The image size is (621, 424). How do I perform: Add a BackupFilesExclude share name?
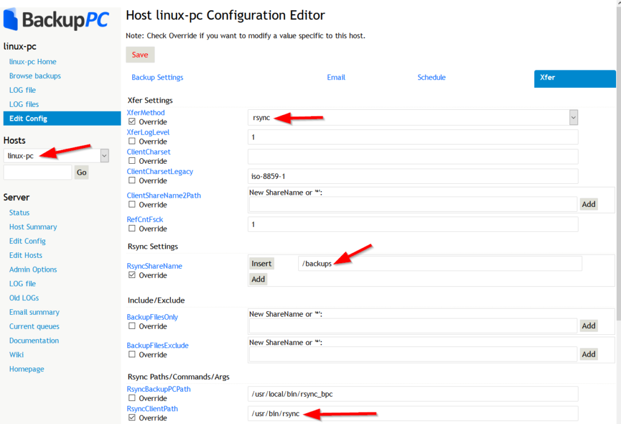(588, 354)
